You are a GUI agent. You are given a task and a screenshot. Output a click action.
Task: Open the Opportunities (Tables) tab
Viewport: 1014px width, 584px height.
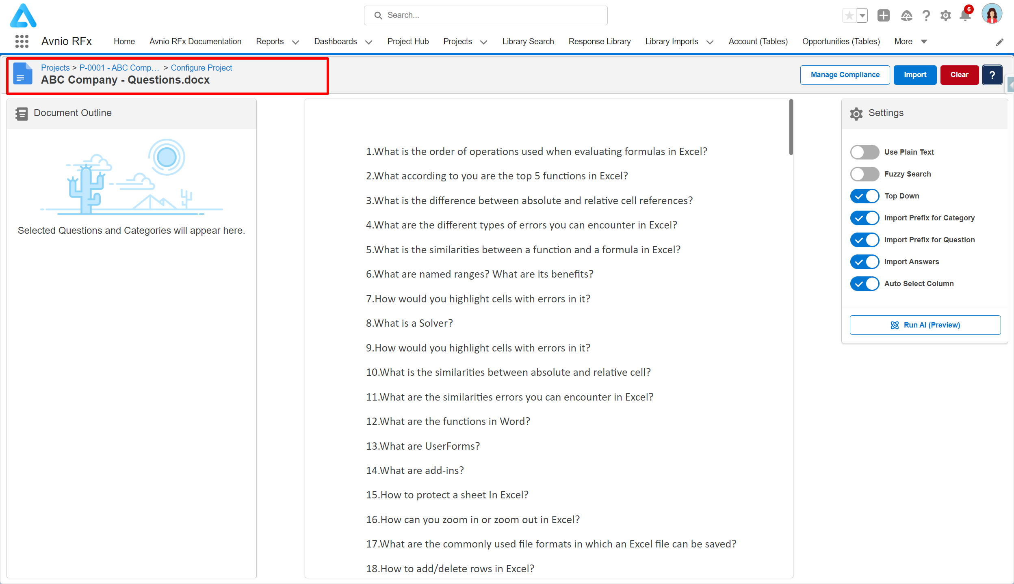point(841,41)
